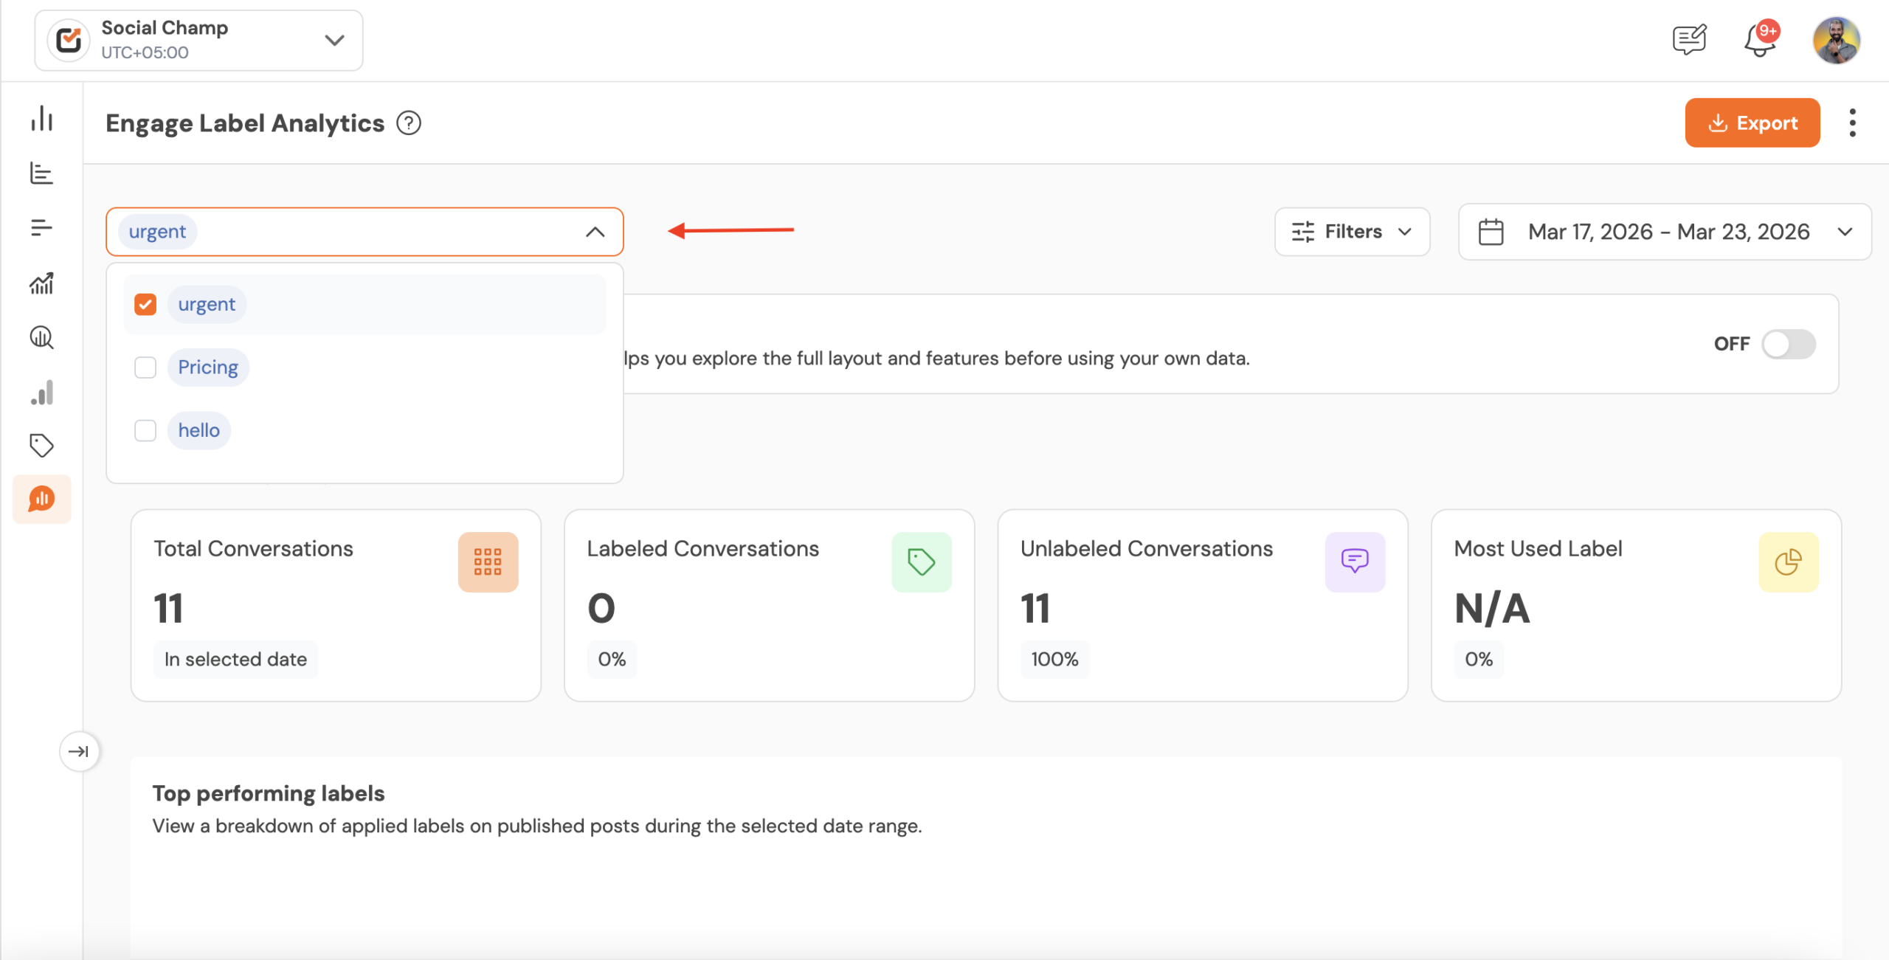Open the trend growth analytics sidebar icon
The height and width of the screenshot is (960, 1889).
(42, 283)
